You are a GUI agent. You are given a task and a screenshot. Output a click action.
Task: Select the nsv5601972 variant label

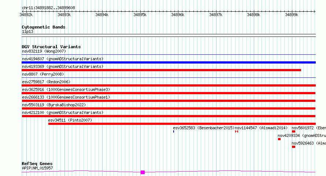pos(309,128)
